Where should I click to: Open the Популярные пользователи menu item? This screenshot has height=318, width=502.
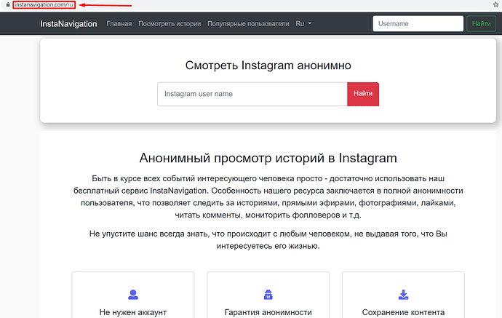point(248,24)
